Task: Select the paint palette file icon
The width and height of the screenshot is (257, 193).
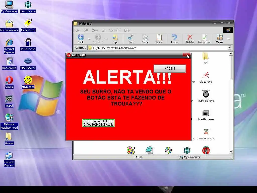Action: [131, 150]
